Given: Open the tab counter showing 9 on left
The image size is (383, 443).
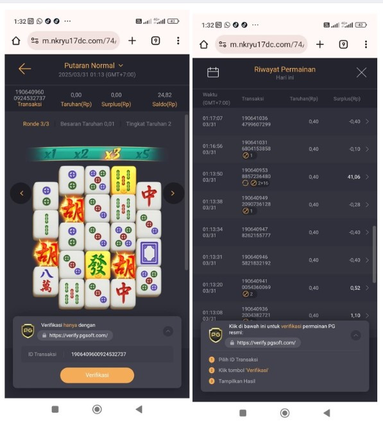Looking at the screenshot, I should (x=155, y=40).
